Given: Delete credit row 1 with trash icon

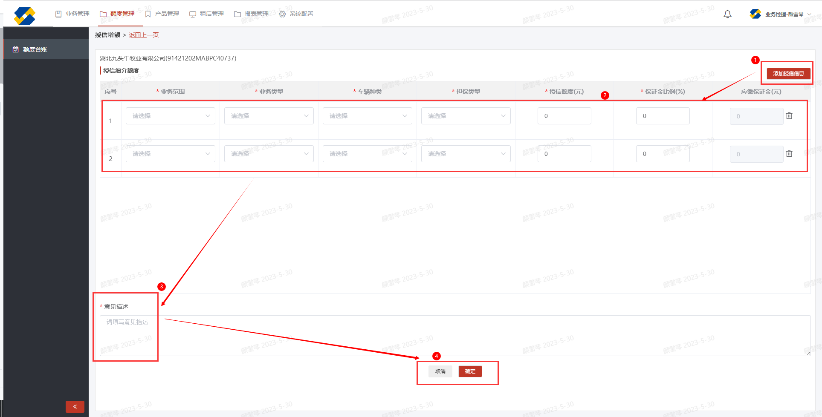Looking at the screenshot, I should [789, 116].
